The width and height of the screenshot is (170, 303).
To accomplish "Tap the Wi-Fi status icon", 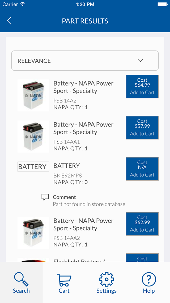I will click(23, 4).
